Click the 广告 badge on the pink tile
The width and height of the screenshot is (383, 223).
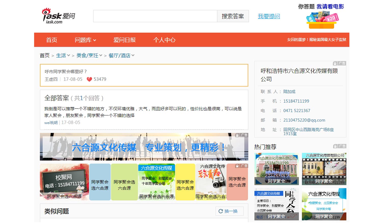click(x=241, y=166)
